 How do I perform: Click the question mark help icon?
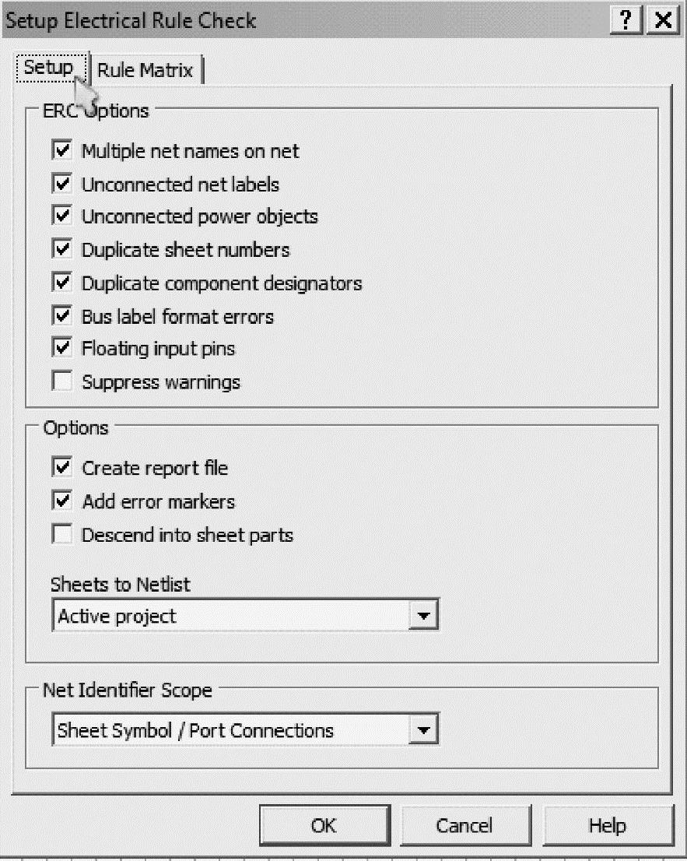tap(626, 20)
